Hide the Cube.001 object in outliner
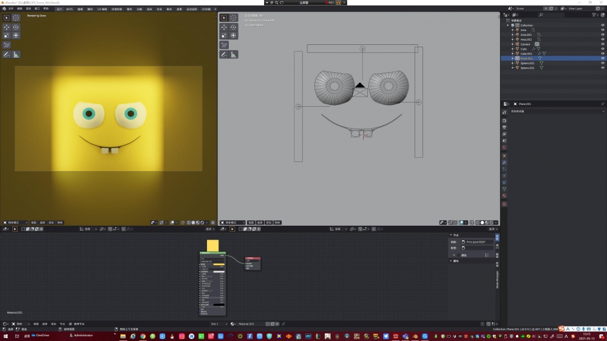The image size is (607, 341). (x=603, y=53)
